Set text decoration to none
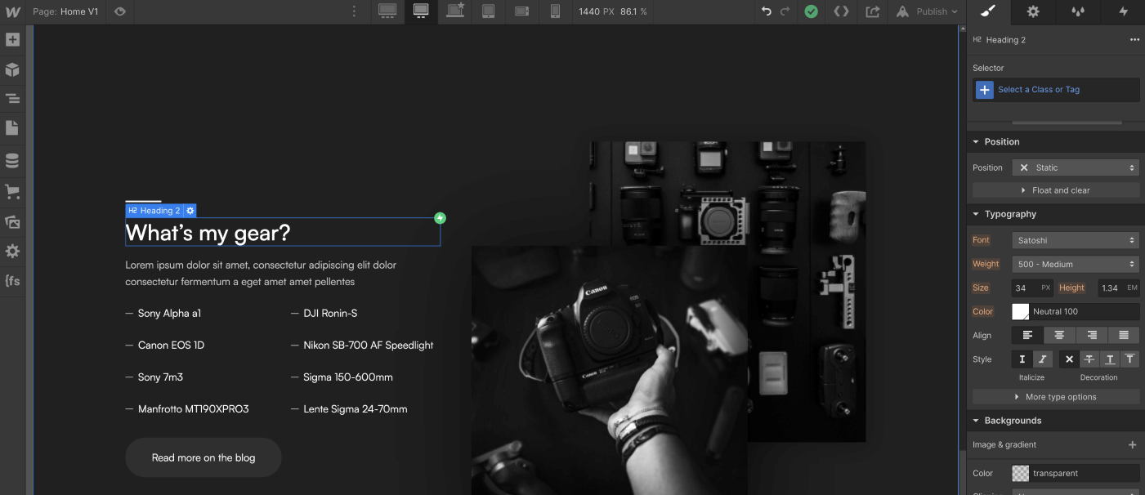This screenshot has height=495, width=1145. point(1068,359)
